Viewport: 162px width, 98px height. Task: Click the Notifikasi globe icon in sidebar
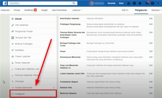pyautogui.click(x=12, y=50)
